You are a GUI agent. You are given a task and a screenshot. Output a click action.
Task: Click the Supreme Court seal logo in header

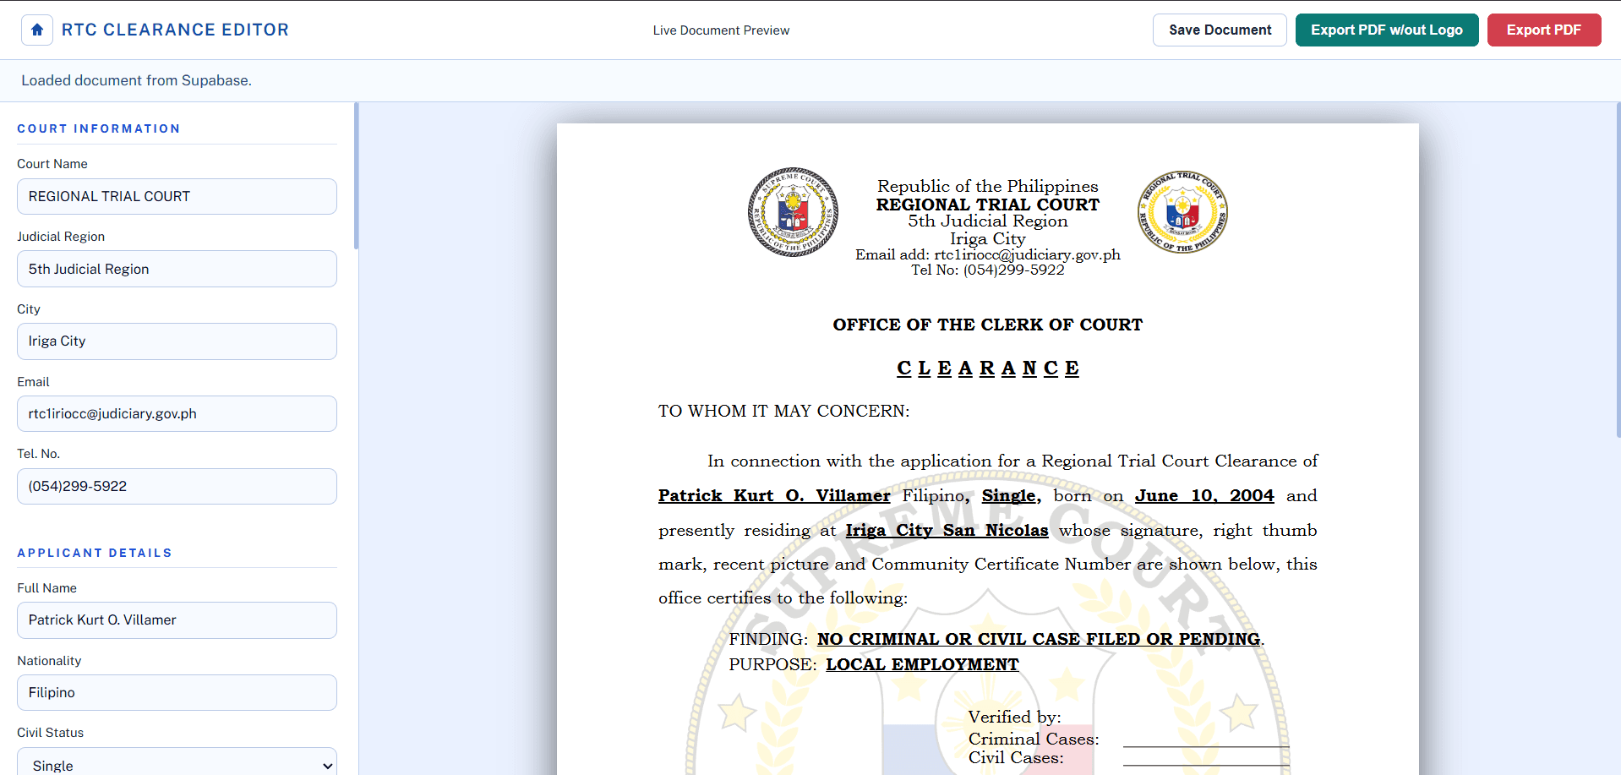(x=793, y=212)
